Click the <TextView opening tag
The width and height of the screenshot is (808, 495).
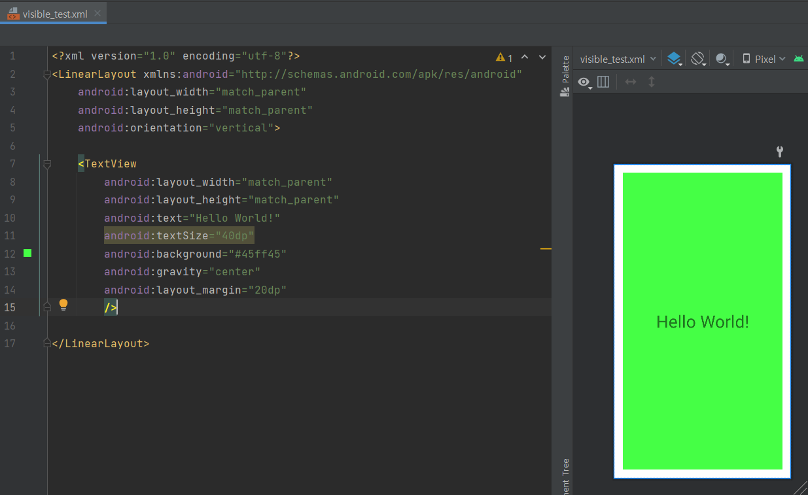(107, 163)
